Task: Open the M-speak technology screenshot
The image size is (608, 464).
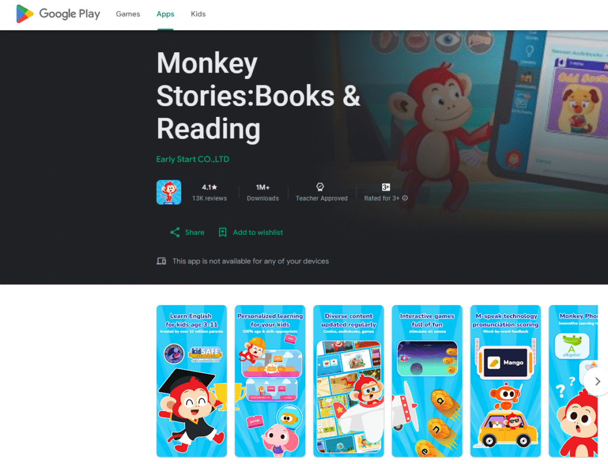Action: 506,381
